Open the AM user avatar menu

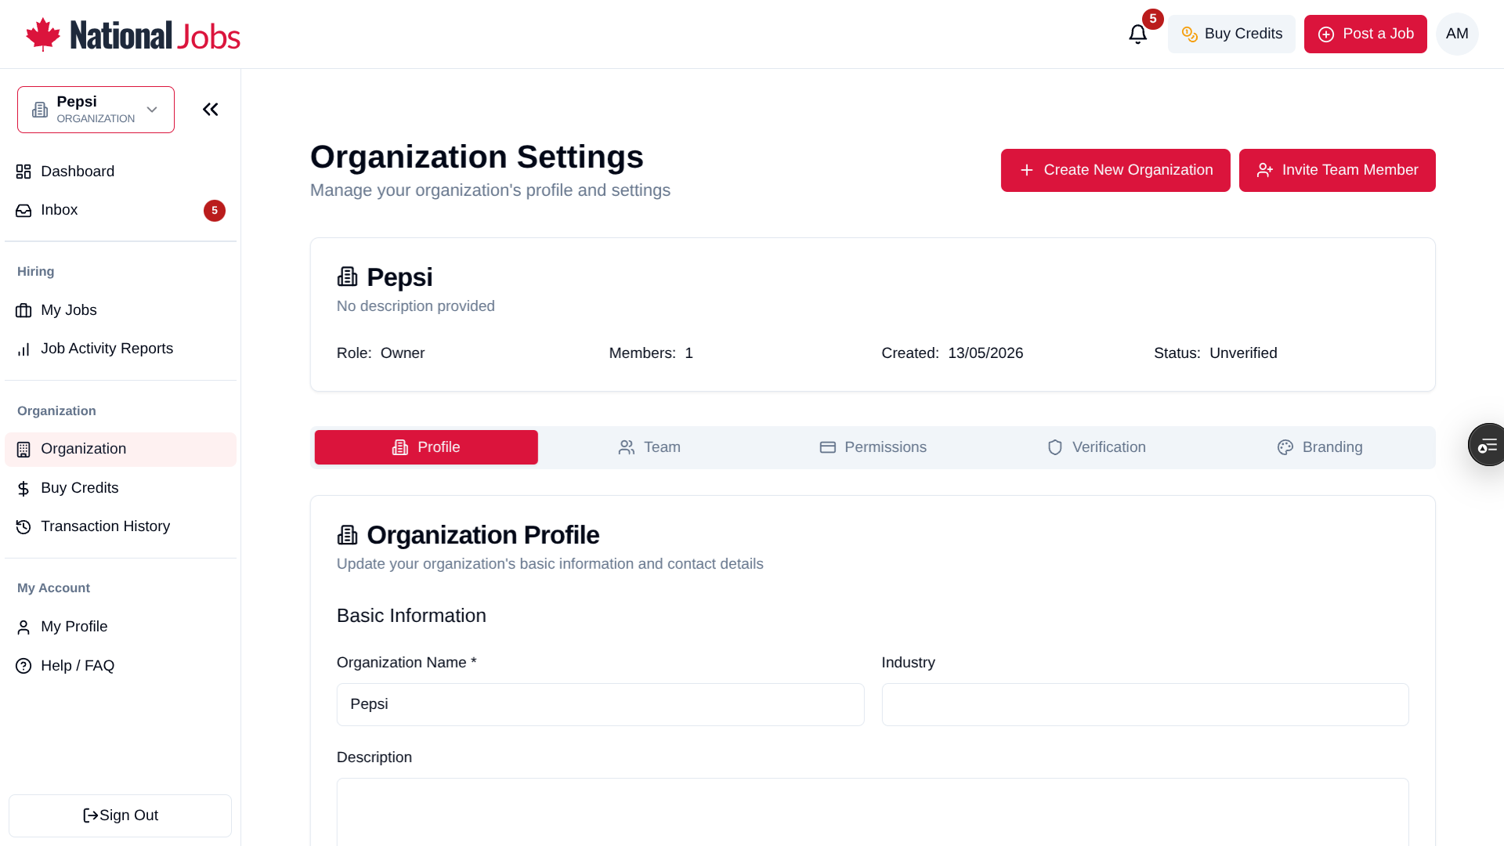pos(1457,34)
